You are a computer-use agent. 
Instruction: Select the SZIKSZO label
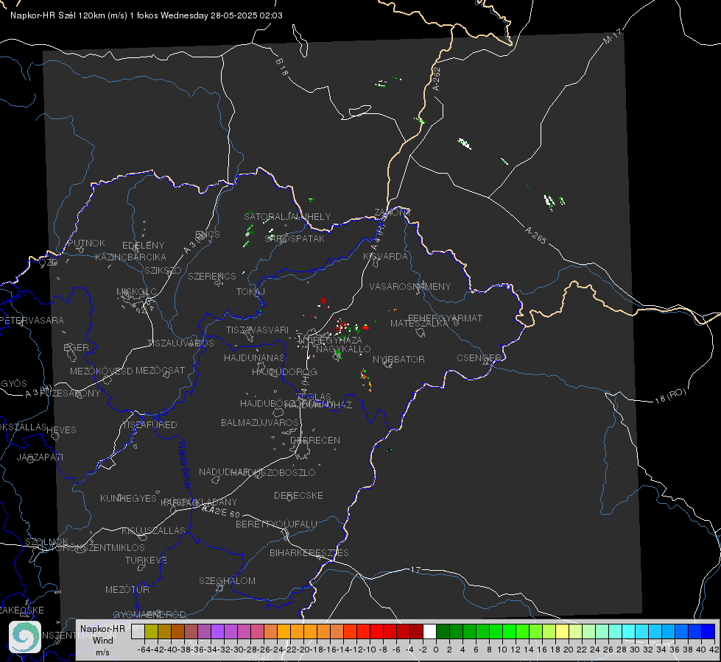coord(163,270)
